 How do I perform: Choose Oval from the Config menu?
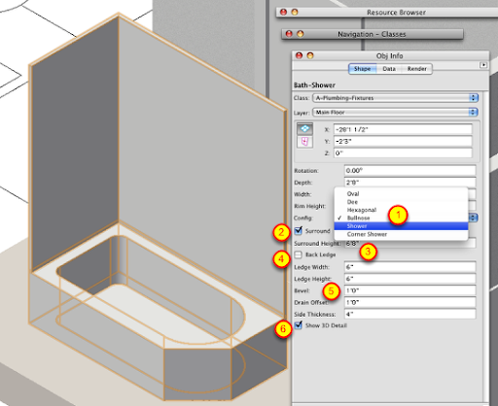click(401, 193)
